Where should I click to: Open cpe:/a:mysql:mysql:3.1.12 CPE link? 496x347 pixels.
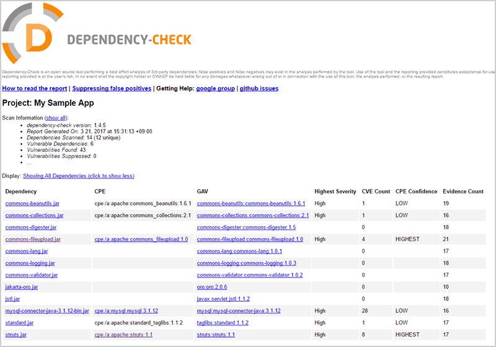(126, 311)
